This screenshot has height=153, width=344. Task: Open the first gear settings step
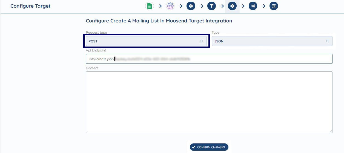191,6
